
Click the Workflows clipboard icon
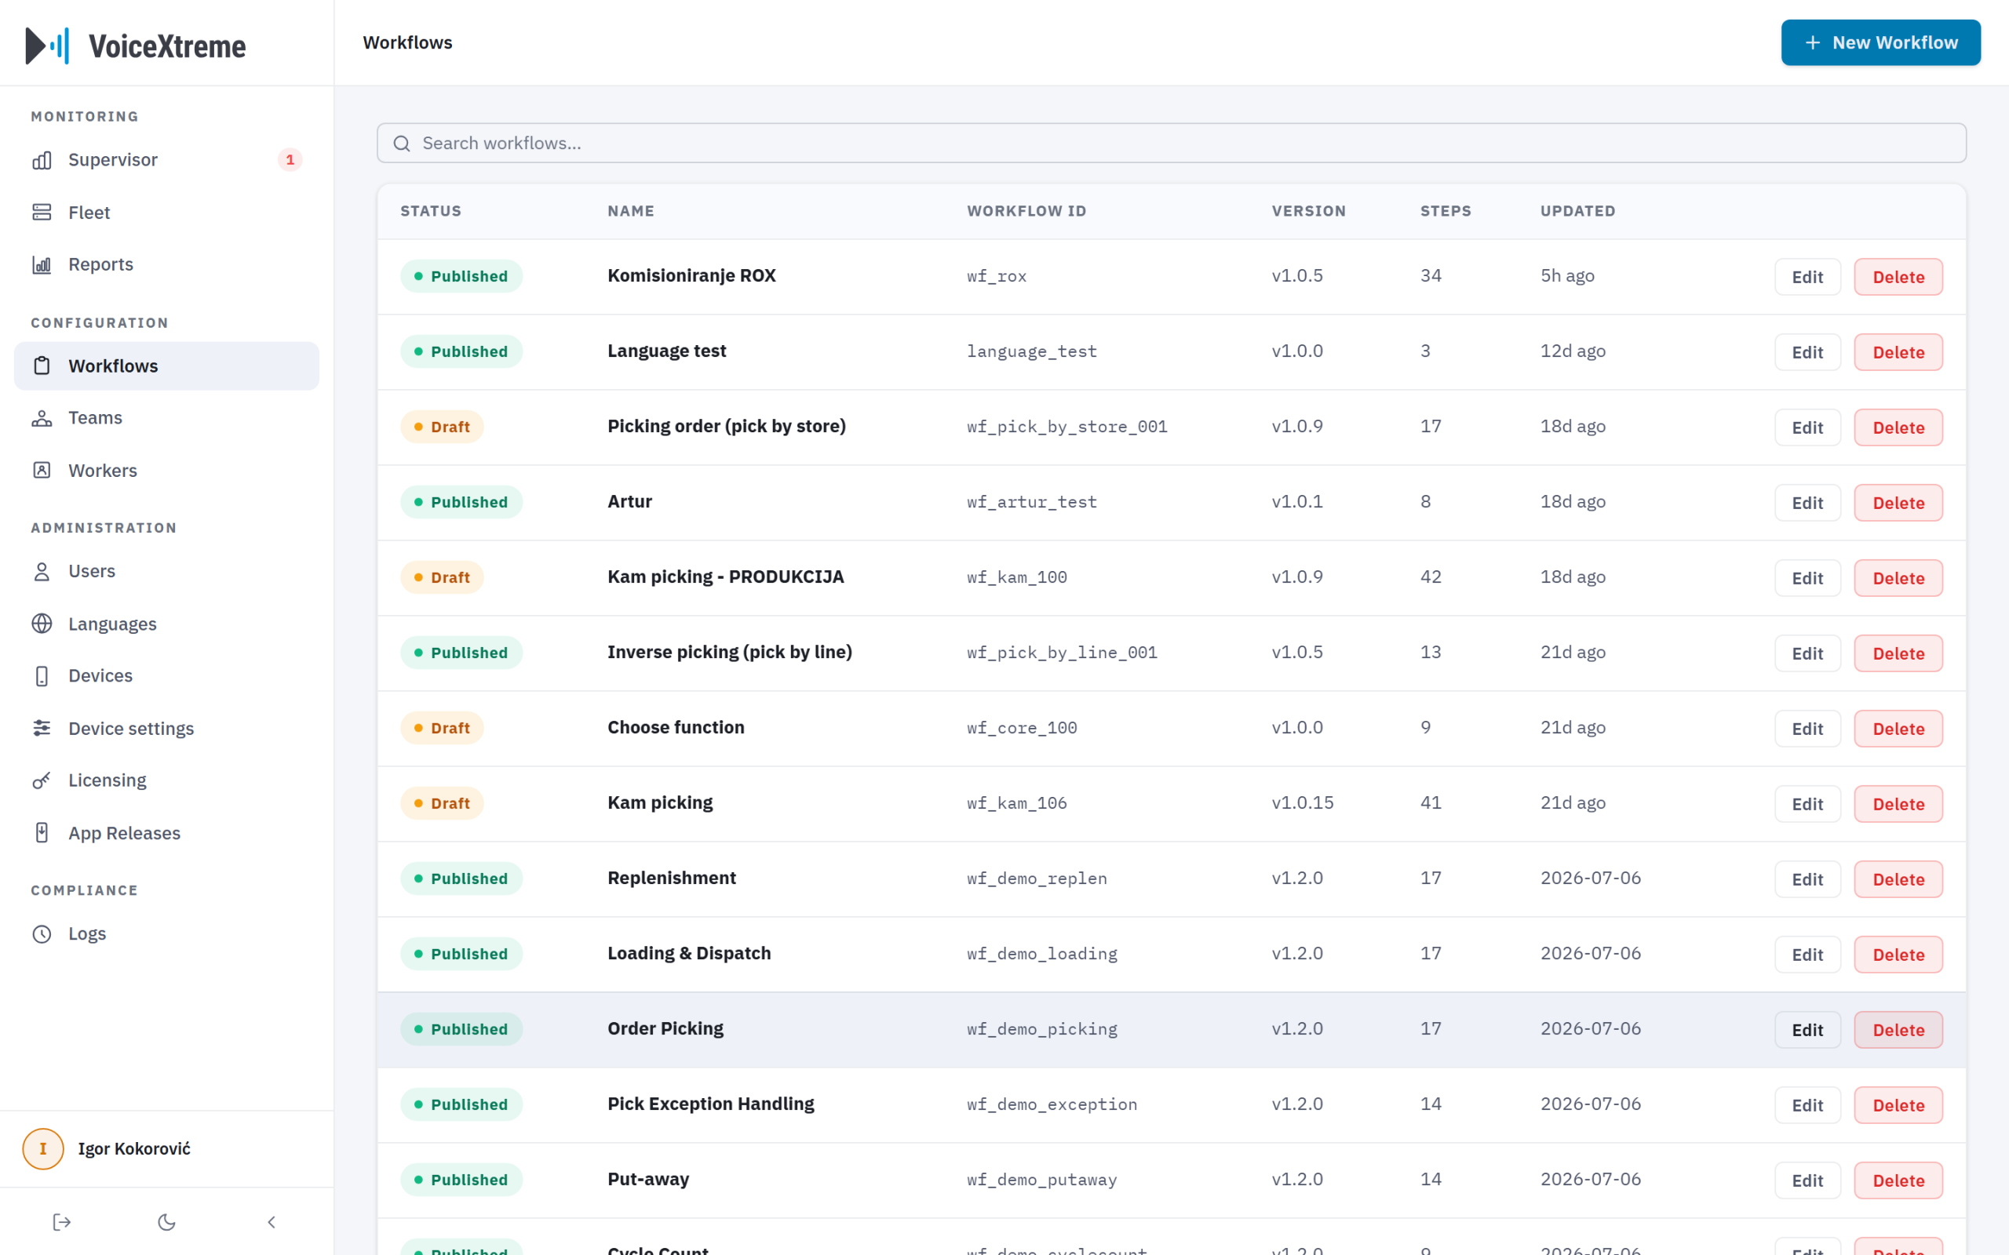42,366
